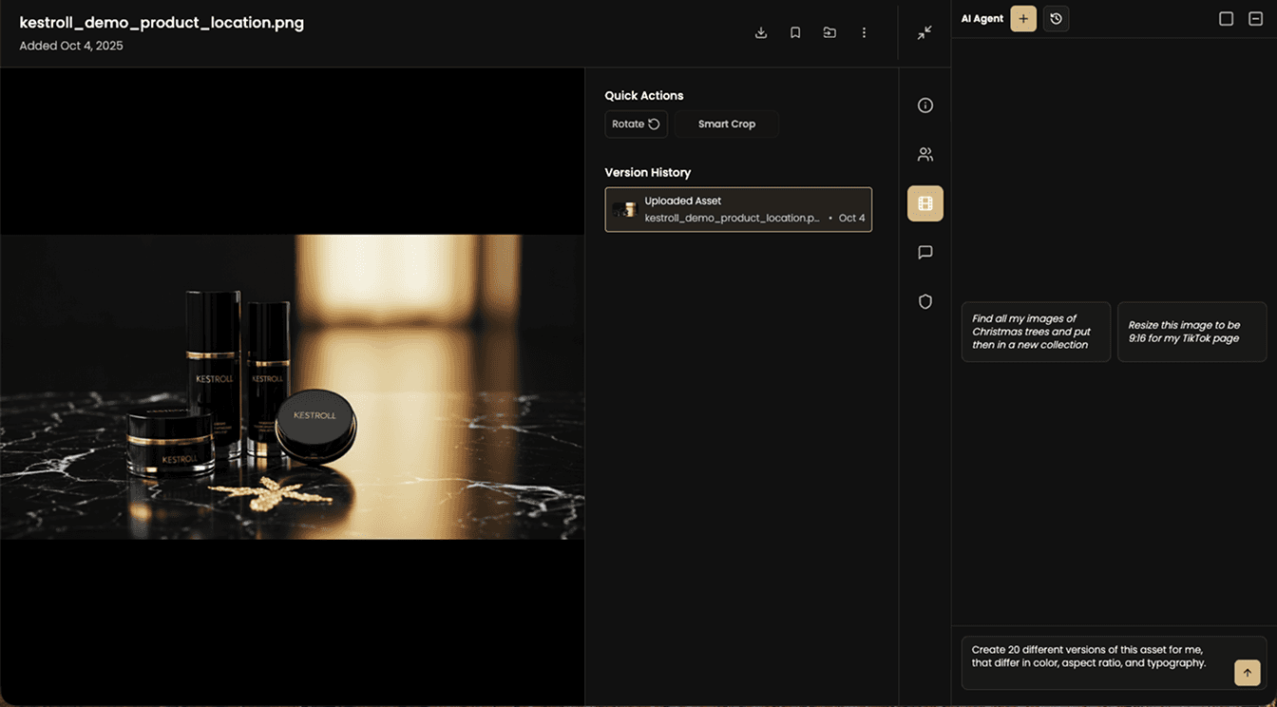1277x707 pixels.
Task: Click the 'Oct 4' version date
Action: 851,219
